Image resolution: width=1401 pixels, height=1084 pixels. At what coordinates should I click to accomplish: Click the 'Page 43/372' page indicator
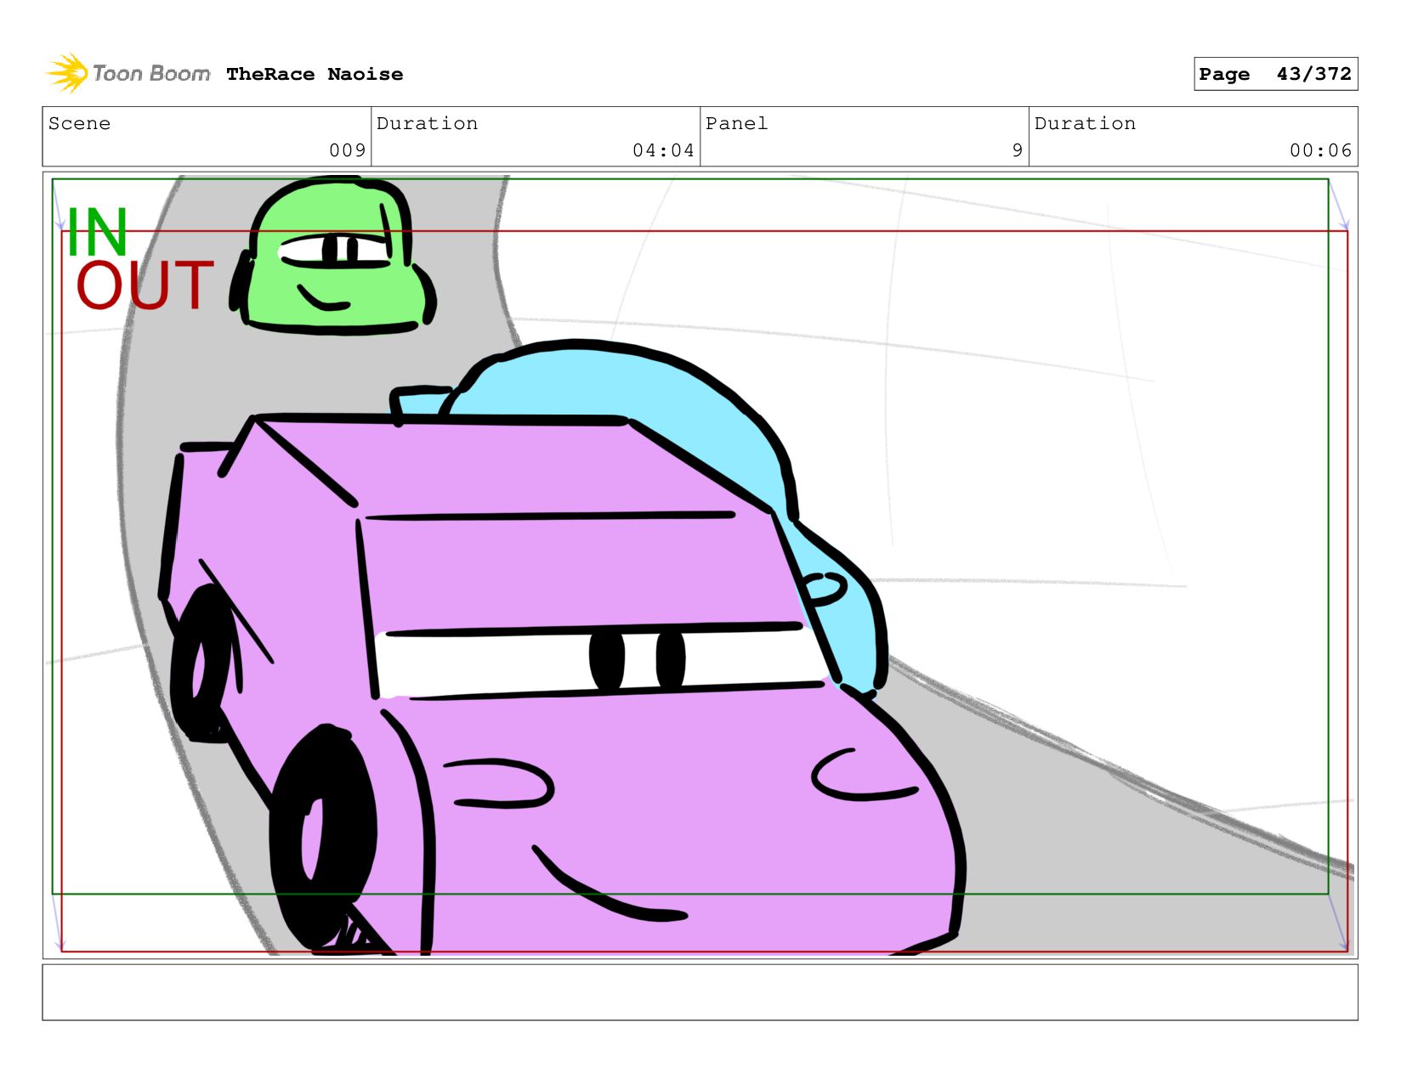point(1275,74)
